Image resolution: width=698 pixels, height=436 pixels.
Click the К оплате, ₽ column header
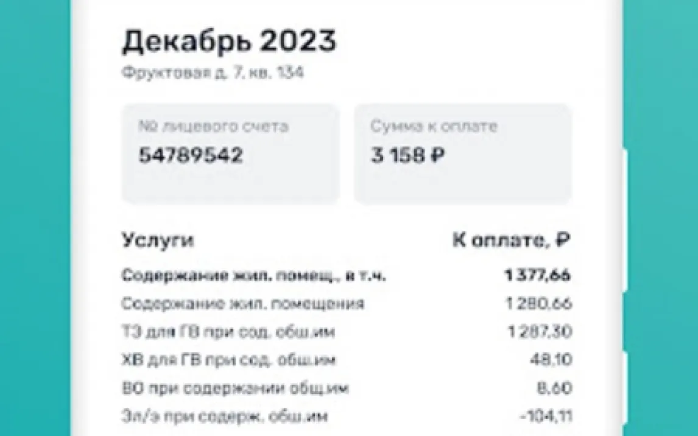pyautogui.click(x=511, y=240)
